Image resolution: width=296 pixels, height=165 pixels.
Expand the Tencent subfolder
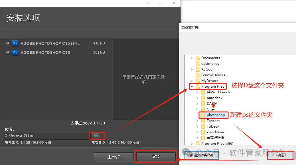(197, 121)
